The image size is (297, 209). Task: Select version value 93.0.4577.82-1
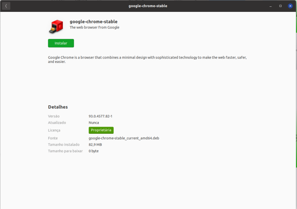(x=101, y=116)
